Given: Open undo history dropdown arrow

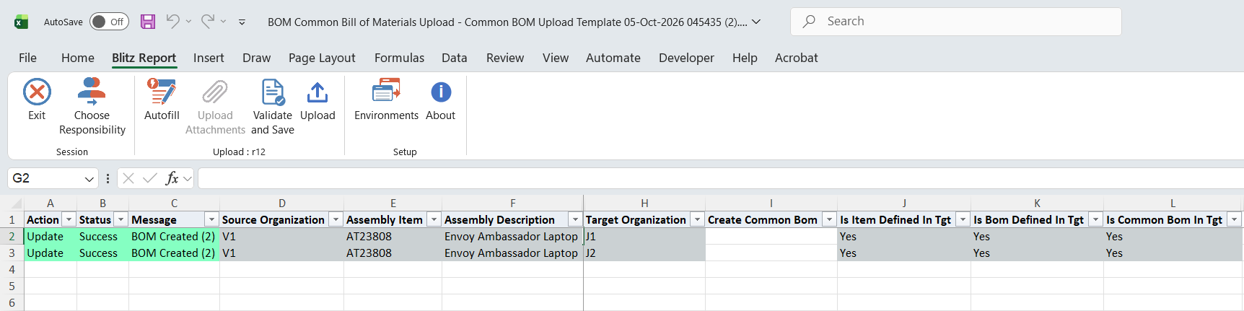Looking at the screenshot, I should coord(188,22).
